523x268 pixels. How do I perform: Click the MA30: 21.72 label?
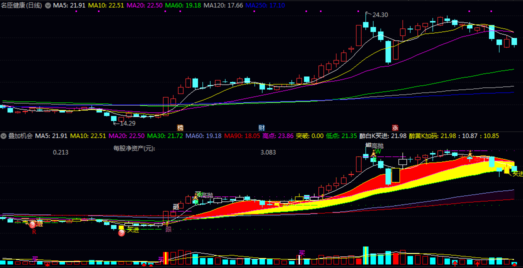pos(165,136)
